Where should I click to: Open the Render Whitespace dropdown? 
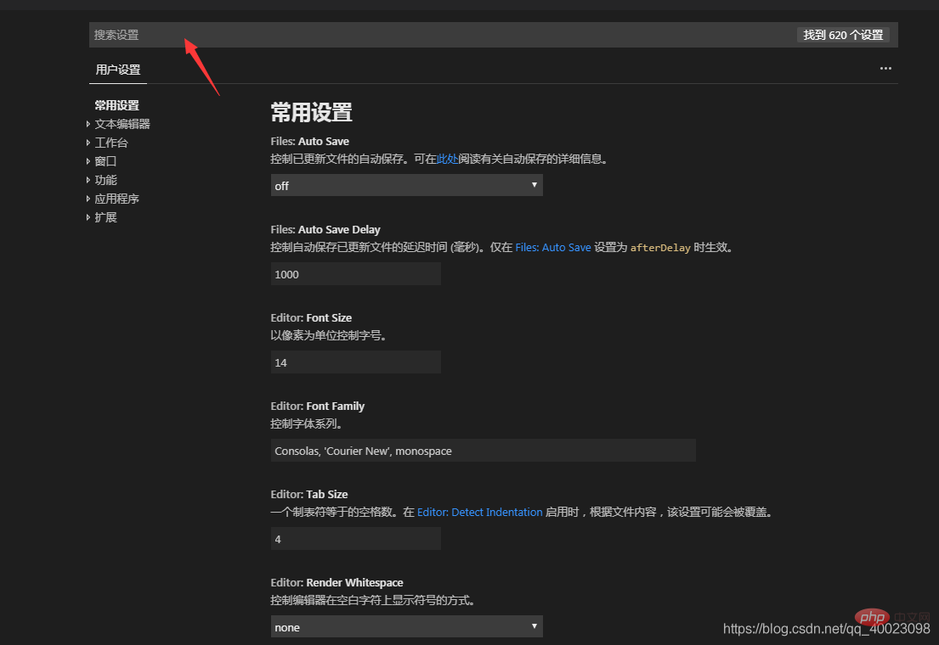pos(406,626)
